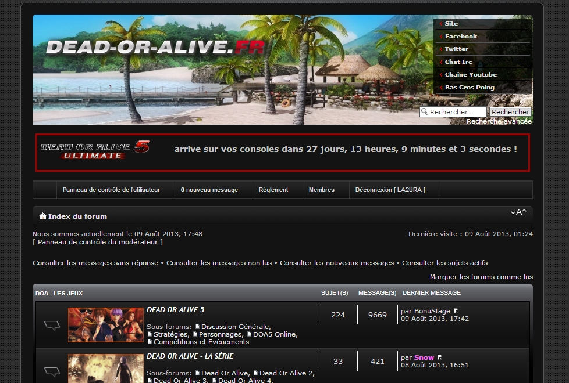Open the DEAD OR ALIVE 5 forum title

coord(175,309)
